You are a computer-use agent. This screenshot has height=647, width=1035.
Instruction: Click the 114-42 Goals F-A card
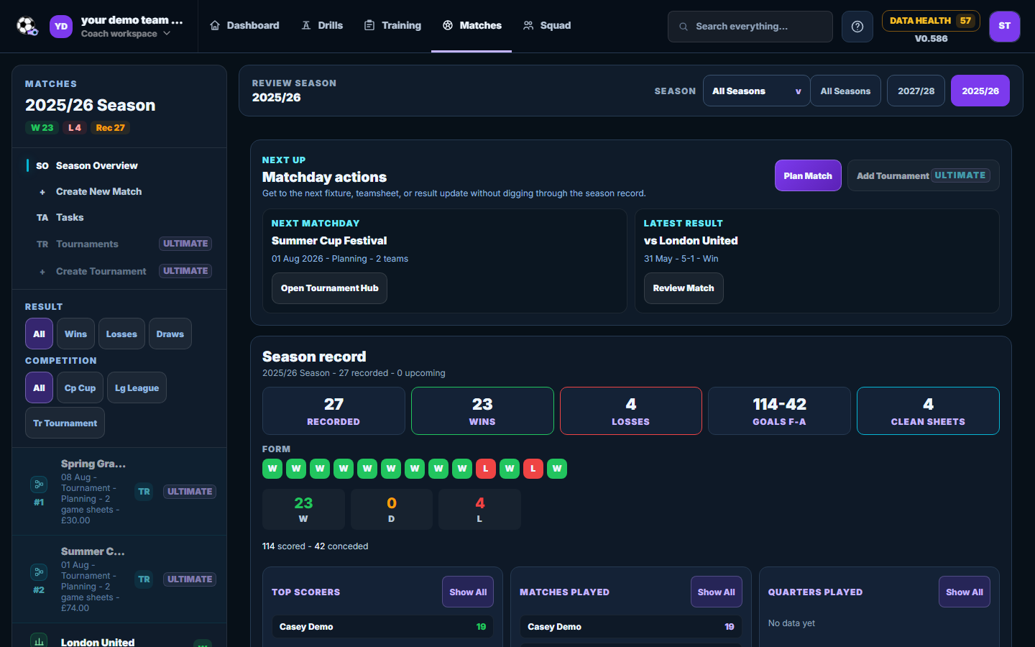coord(779,410)
